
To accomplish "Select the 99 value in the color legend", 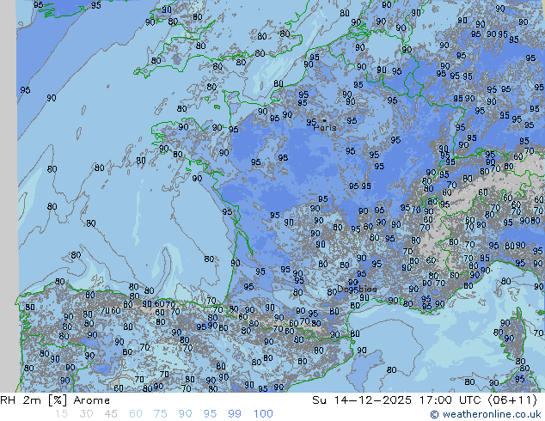I will tap(235, 414).
